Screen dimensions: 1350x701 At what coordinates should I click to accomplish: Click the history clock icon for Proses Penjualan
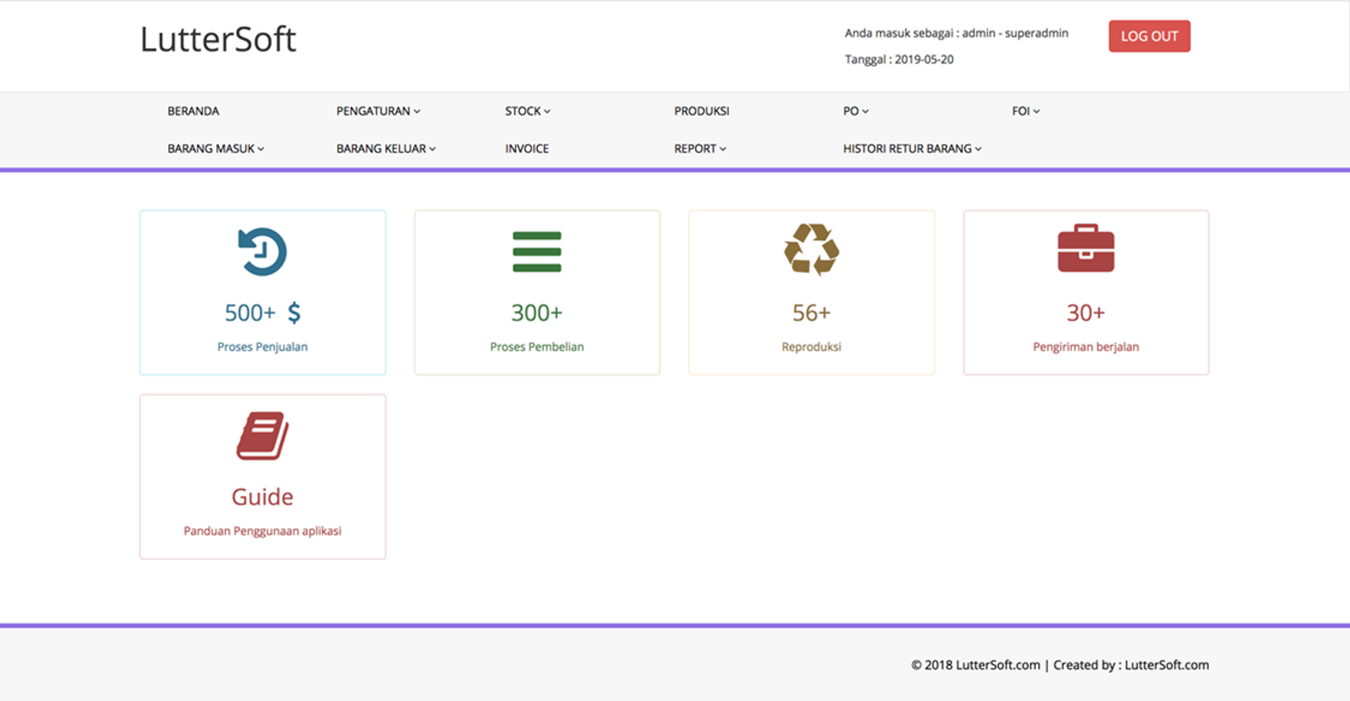[x=263, y=252]
